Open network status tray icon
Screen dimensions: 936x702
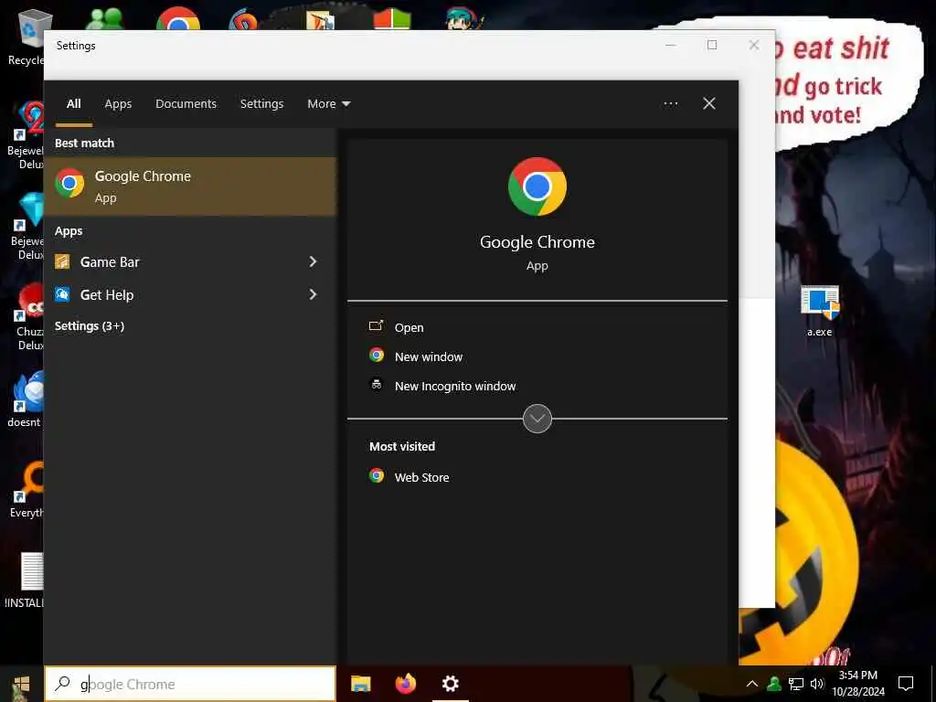(796, 684)
